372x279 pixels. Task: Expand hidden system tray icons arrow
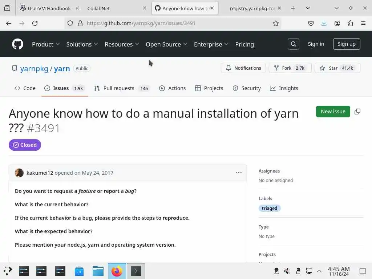pyautogui.click(x=319, y=271)
